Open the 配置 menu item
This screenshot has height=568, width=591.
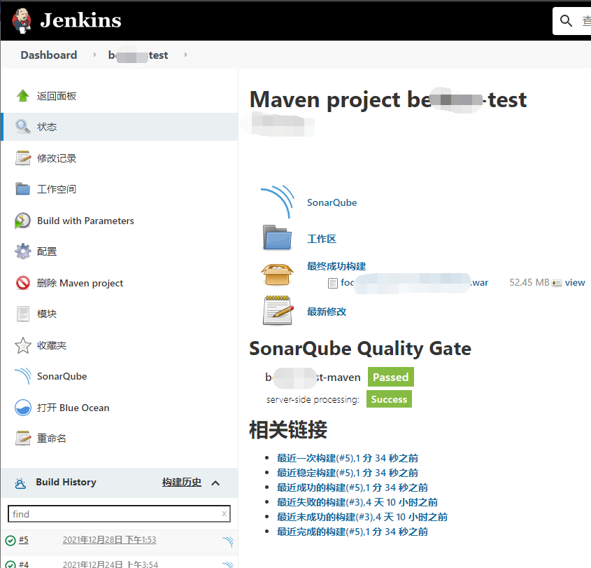click(47, 251)
